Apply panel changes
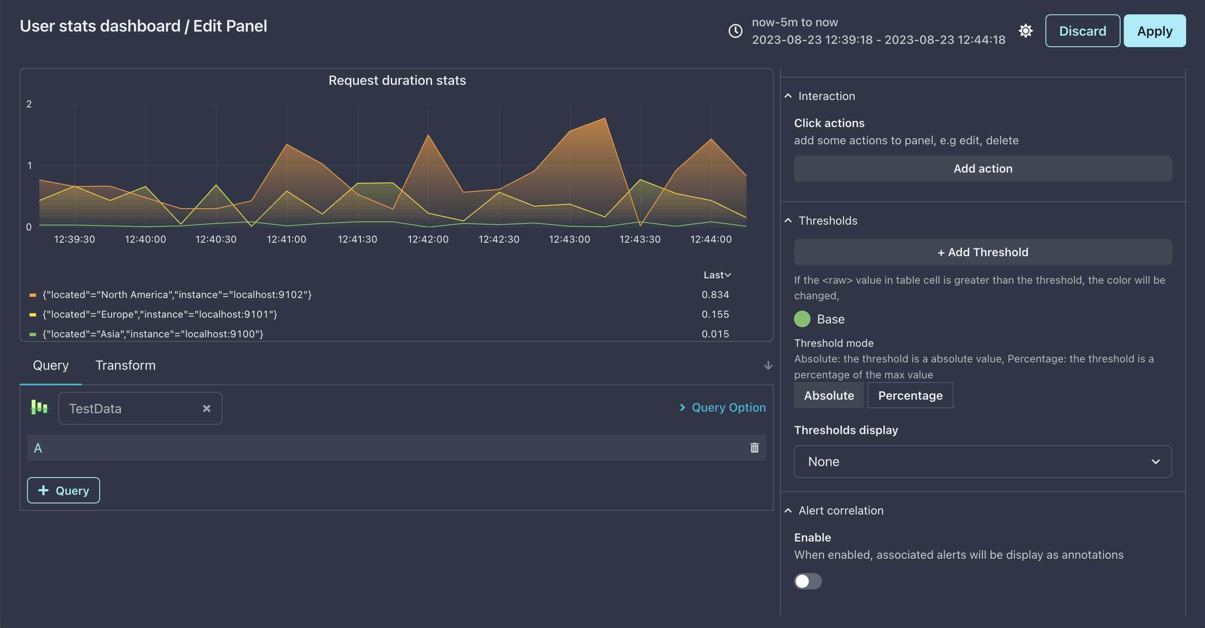This screenshot has width=1205, height=628. pyautogui.click(x=1154, y=31)
